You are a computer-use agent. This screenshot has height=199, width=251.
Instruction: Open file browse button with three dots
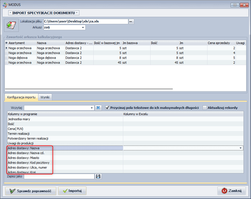click(x=131, y=21)
